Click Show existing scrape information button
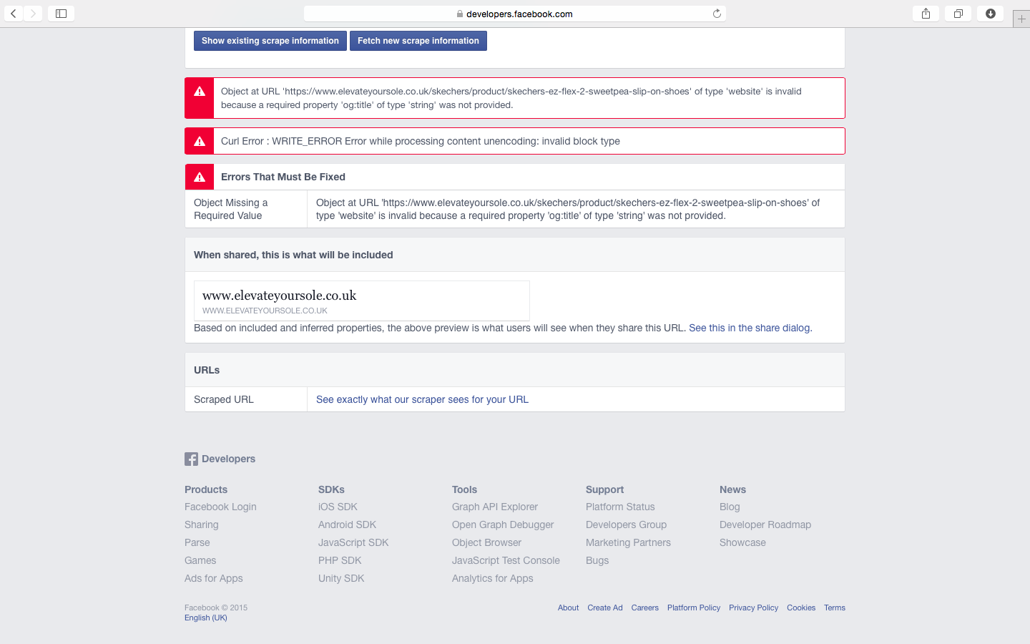1030x644 pixels. pyautogui.click(x=270, y=41)
